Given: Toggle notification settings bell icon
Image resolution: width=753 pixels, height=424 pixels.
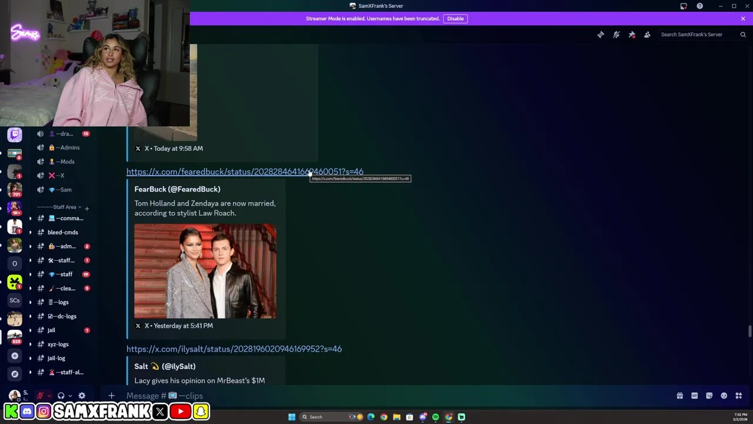Looking at the screenshot, I should point(616,35).
